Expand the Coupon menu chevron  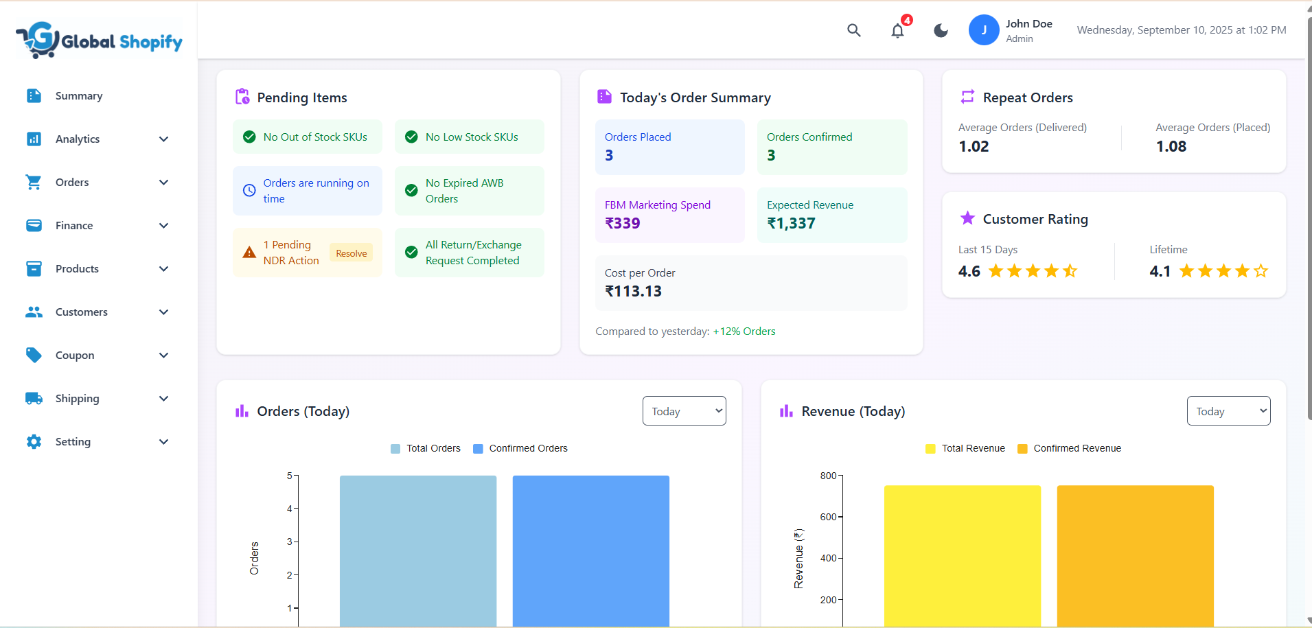click(163, 355)
